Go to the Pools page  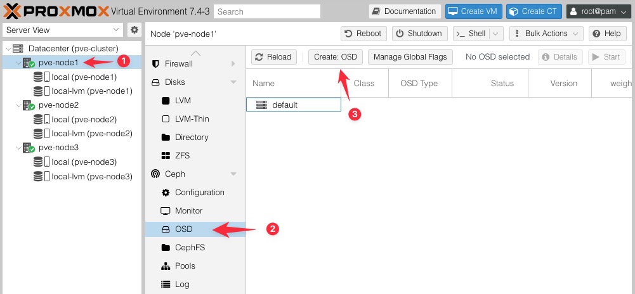point(195,266)
